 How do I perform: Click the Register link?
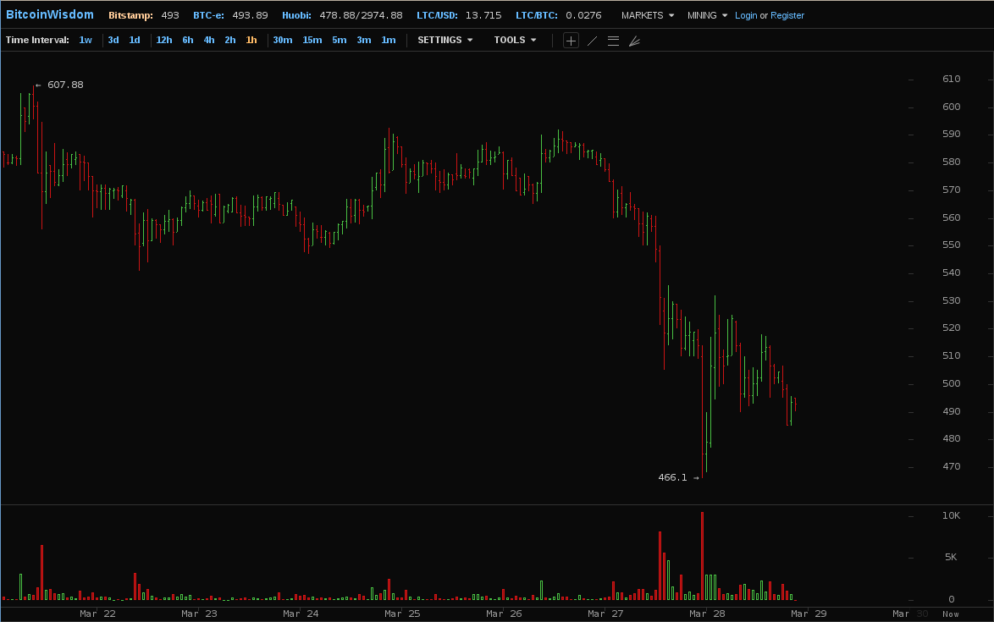[x=787, y=15]
